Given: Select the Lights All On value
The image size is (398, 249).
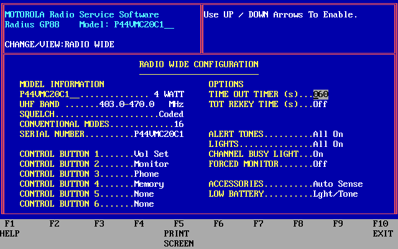Looking at the screenshot, I should pyautogui.click(x=328, y=144).
